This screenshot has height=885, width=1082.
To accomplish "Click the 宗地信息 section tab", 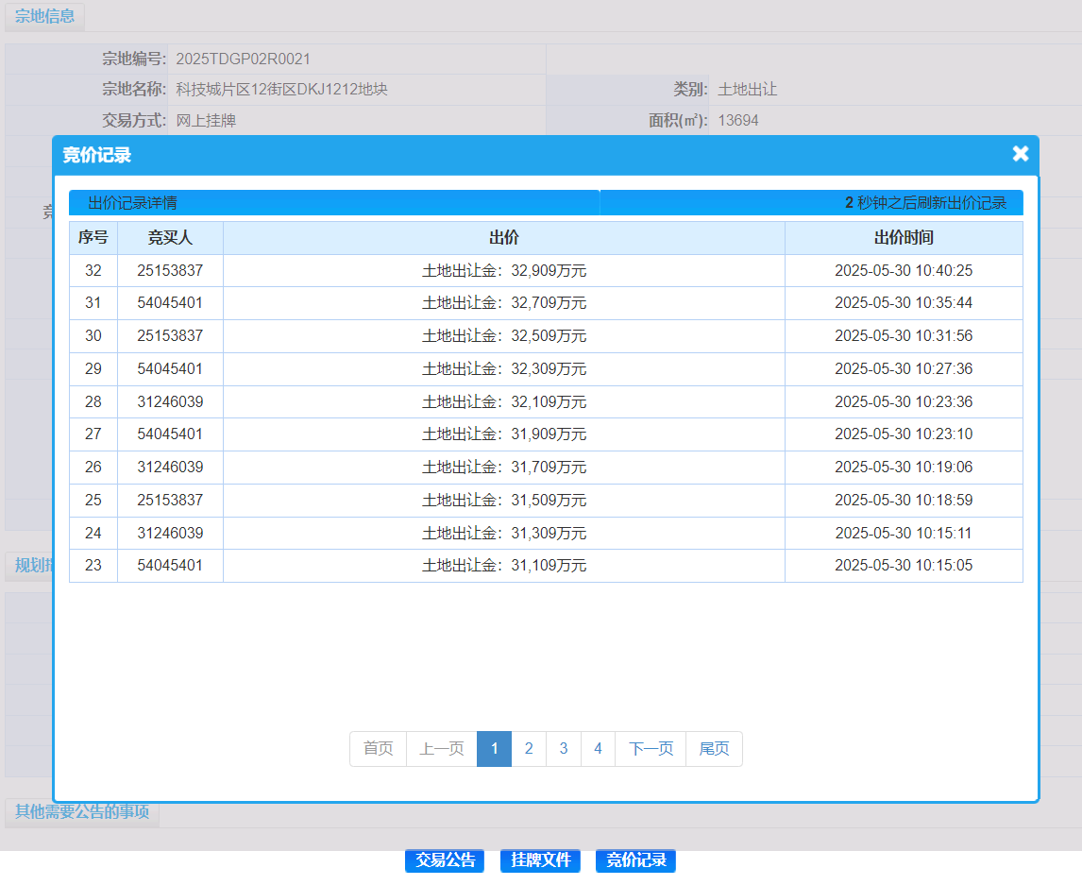I will click(44, 17).
